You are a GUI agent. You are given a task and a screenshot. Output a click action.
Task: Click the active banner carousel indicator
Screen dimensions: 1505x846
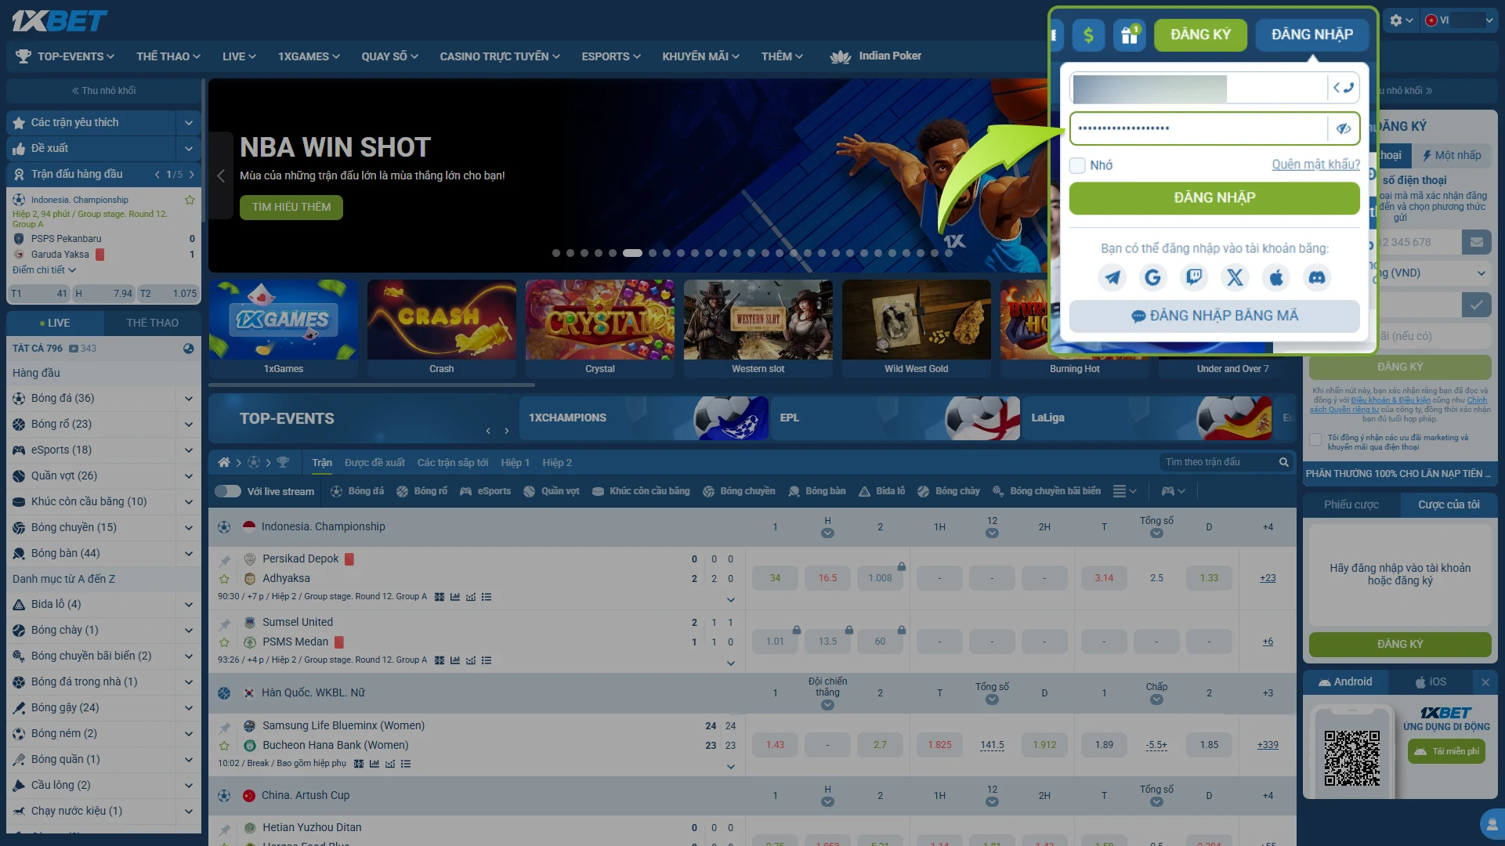632,253
